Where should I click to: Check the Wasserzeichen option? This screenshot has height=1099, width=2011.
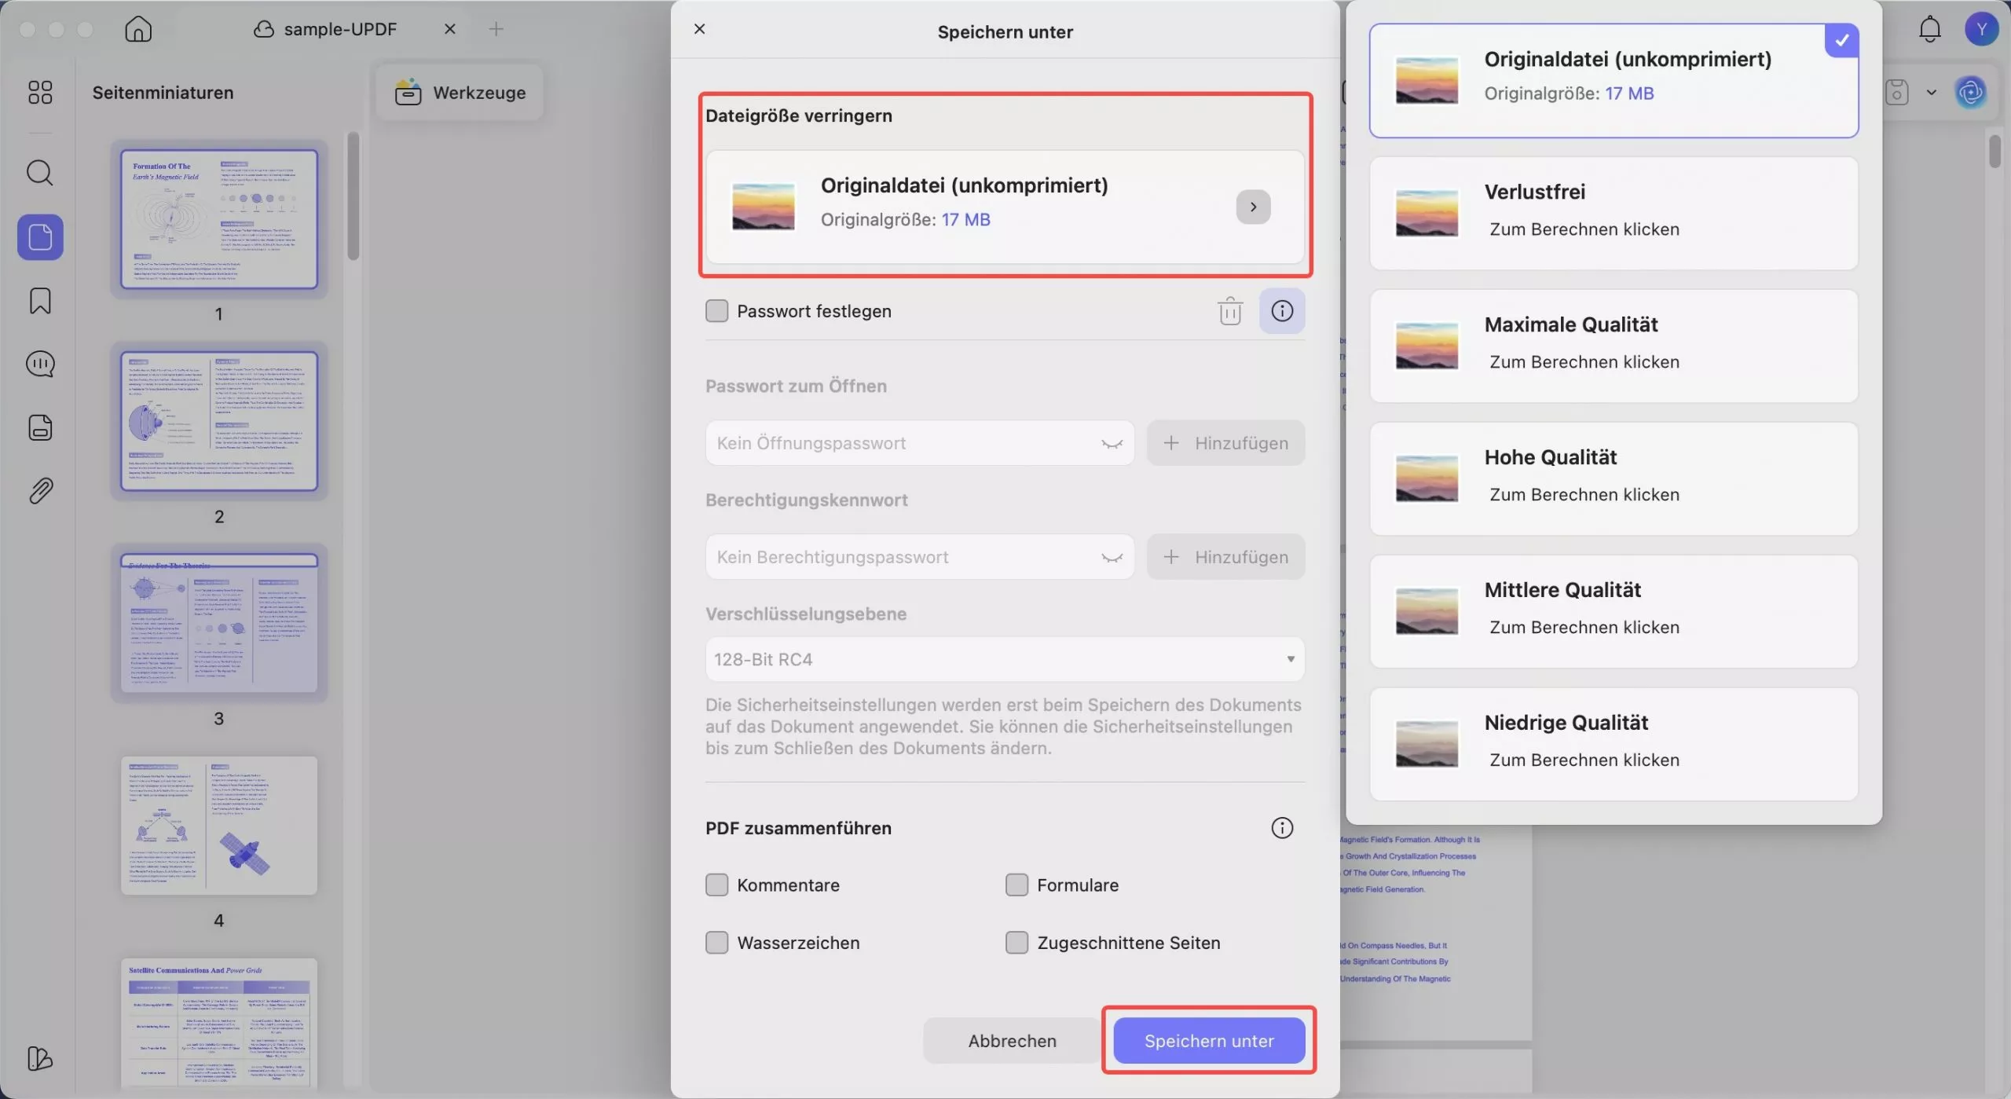click(716, 942)
